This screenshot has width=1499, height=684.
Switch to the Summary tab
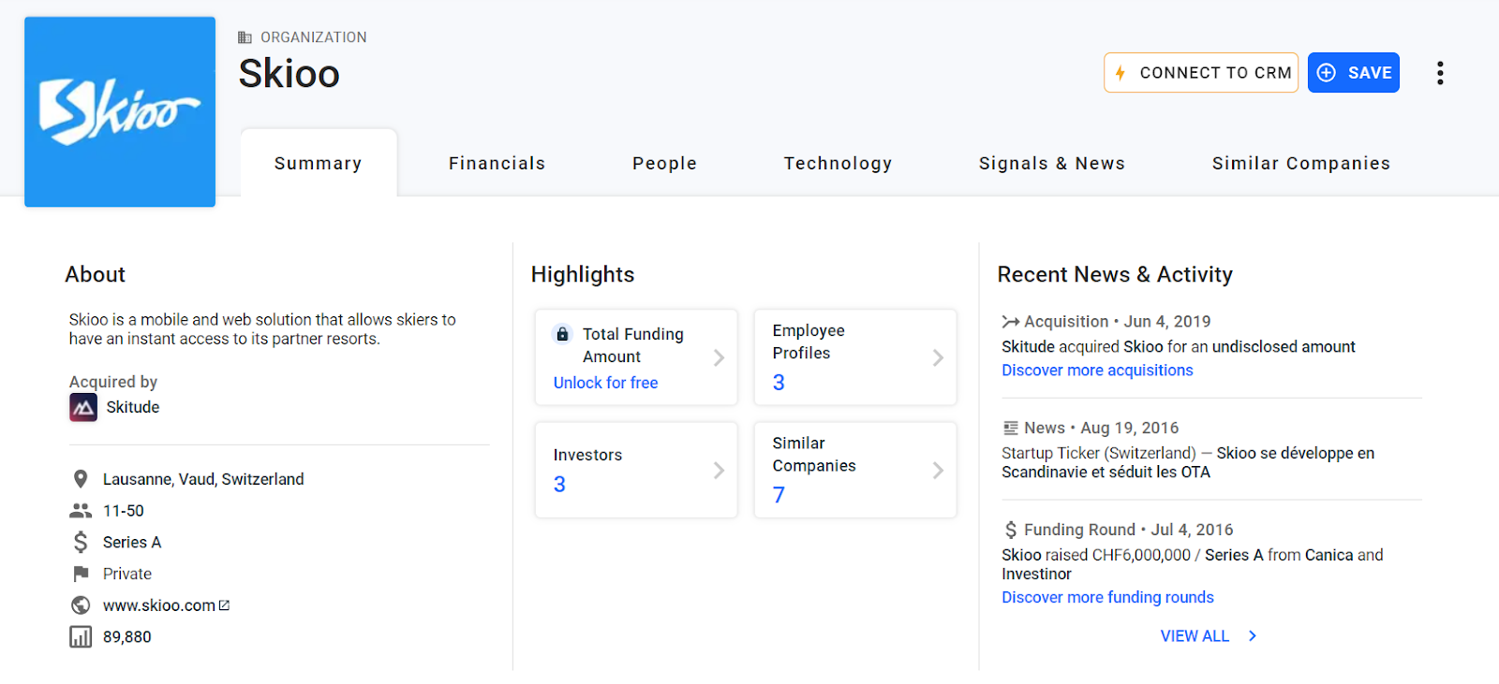coord(319,163)
